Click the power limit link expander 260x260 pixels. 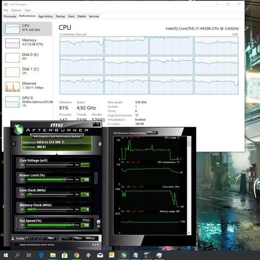96,178
